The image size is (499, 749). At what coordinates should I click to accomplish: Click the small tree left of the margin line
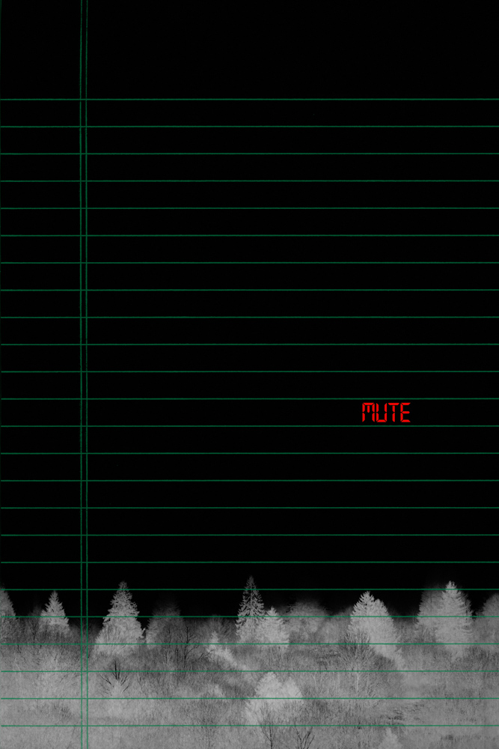tap(54, 610)
